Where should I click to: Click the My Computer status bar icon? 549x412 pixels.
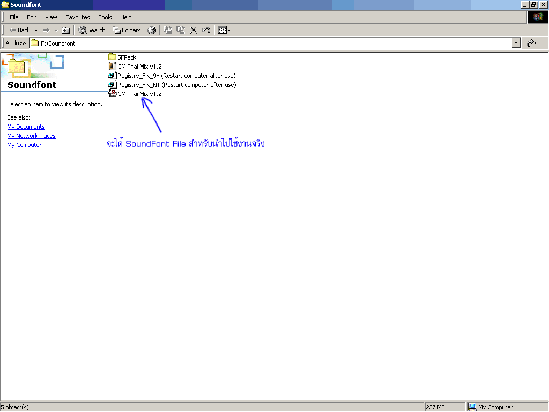pyautogui.click(x=472, y=407)
